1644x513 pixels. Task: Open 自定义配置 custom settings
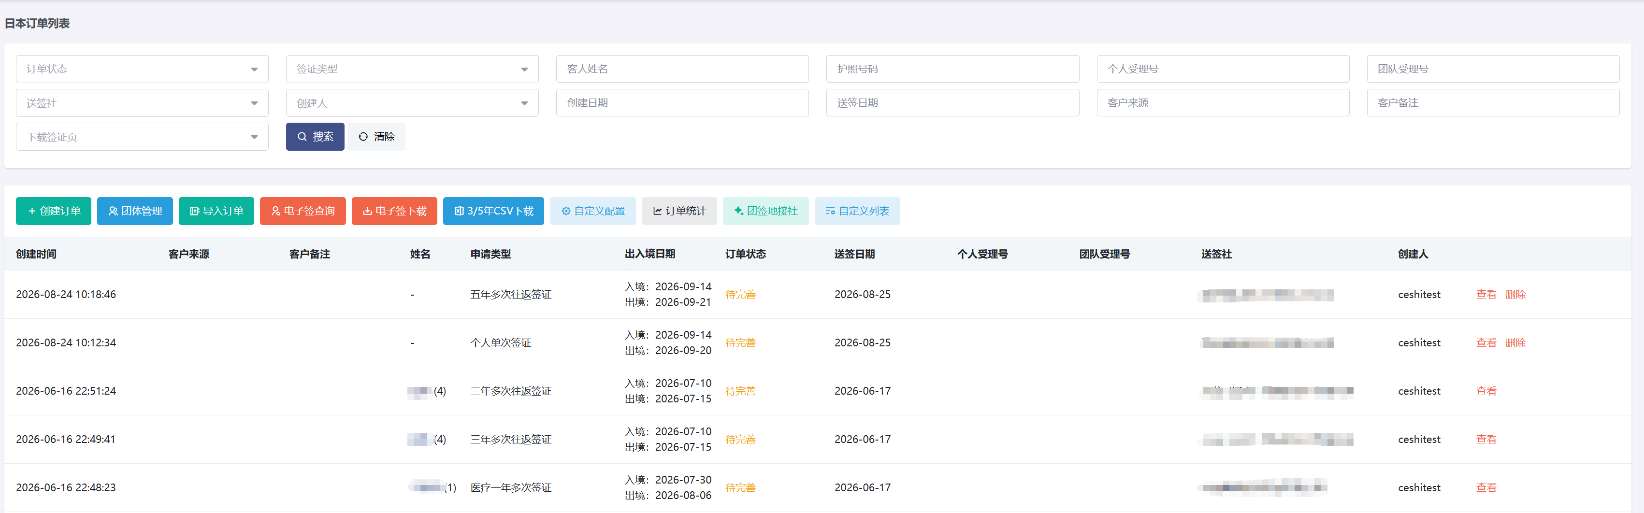(x=593, y=211)
